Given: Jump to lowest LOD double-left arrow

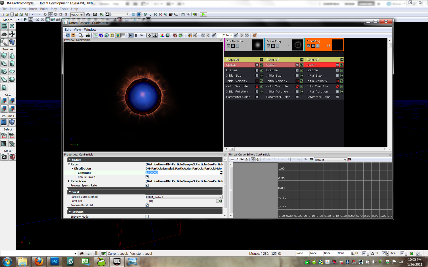Looking at the screenshot, I should pos(203,36).
